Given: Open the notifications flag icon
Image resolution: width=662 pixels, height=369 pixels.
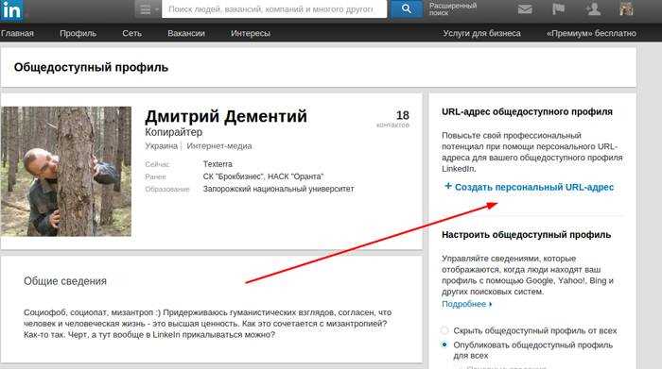Looking at the screenshot, I should point(559,8).
